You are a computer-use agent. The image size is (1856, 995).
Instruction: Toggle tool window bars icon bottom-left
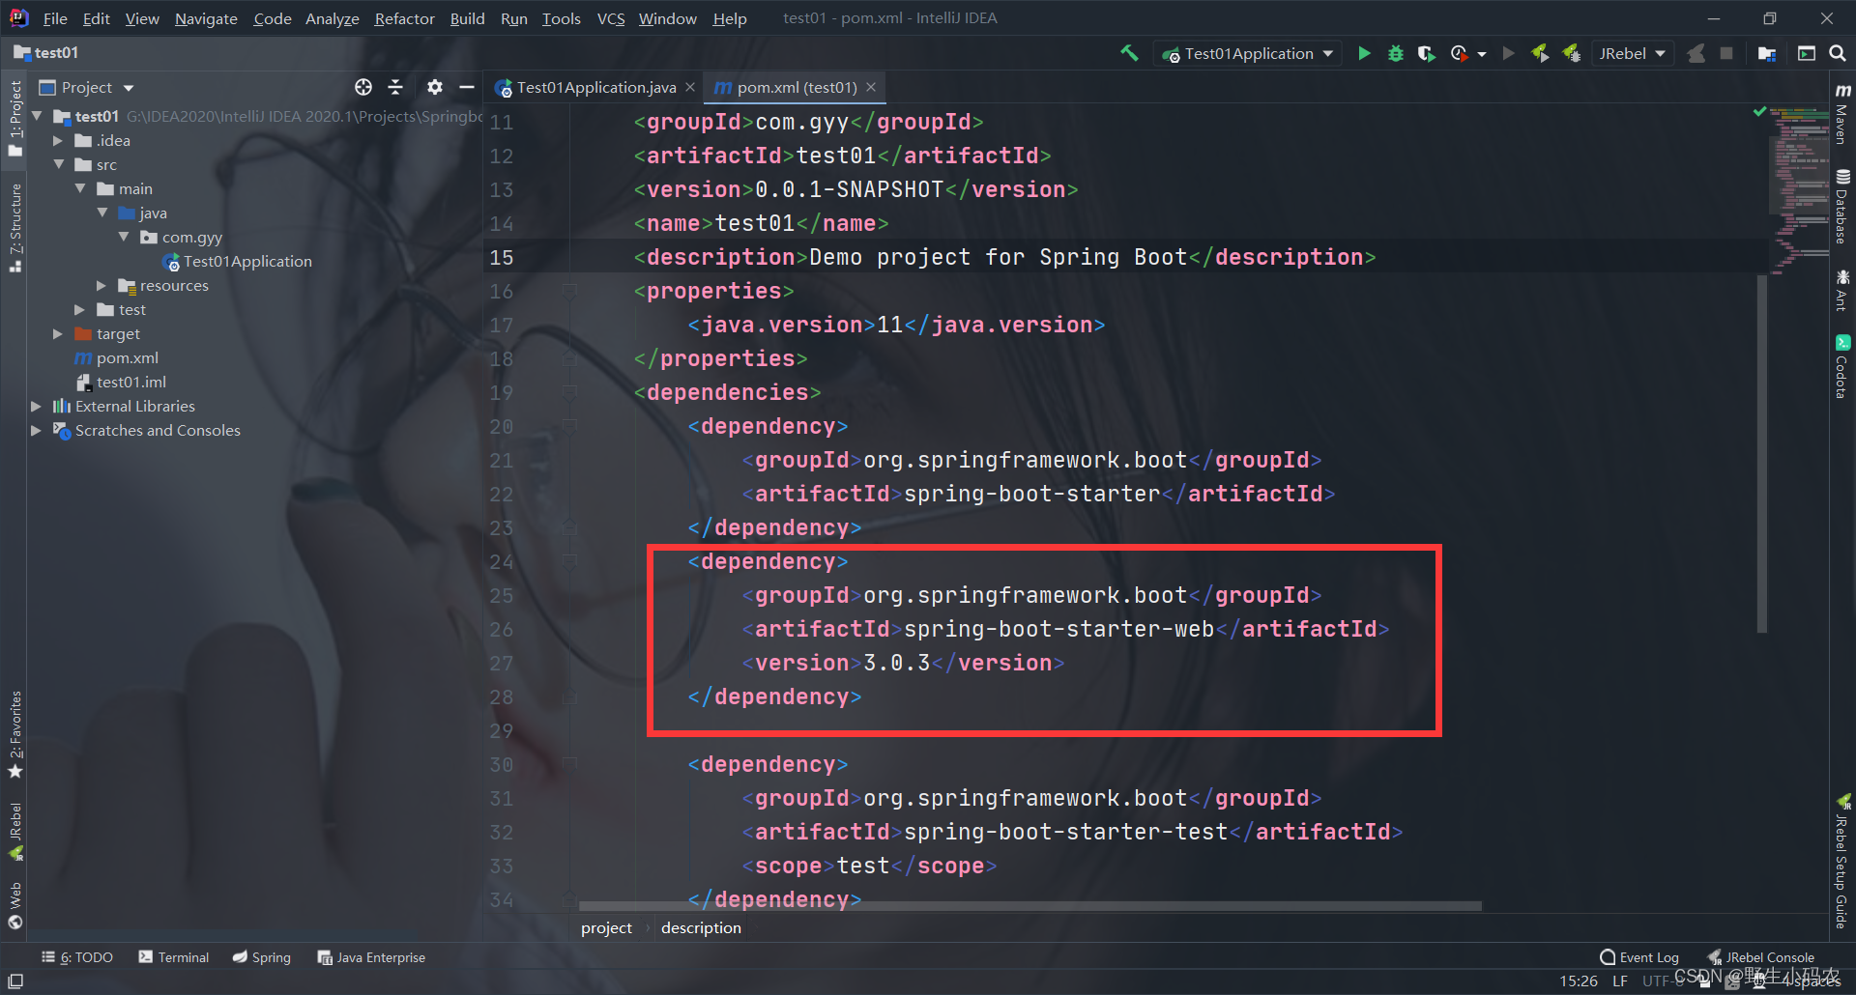point(15,981)
